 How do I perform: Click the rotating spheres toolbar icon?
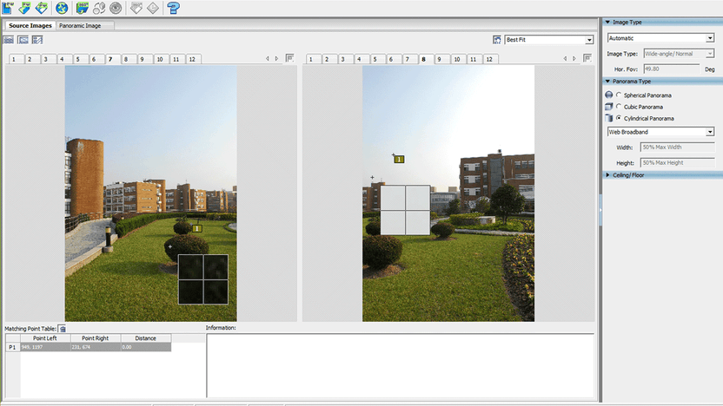tap(99, 7)
